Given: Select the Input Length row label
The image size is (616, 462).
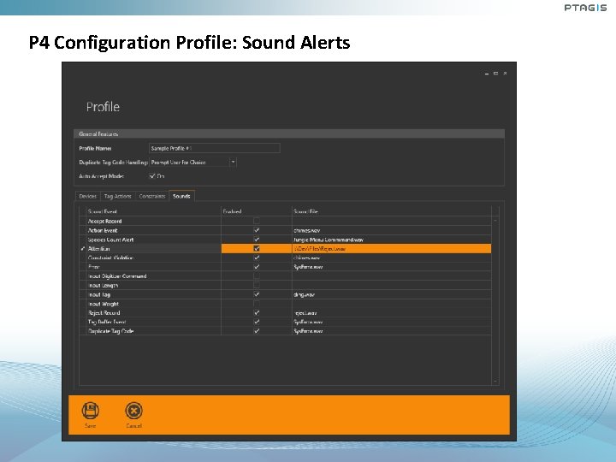Looking at the screenshot, I should (103, 285).
